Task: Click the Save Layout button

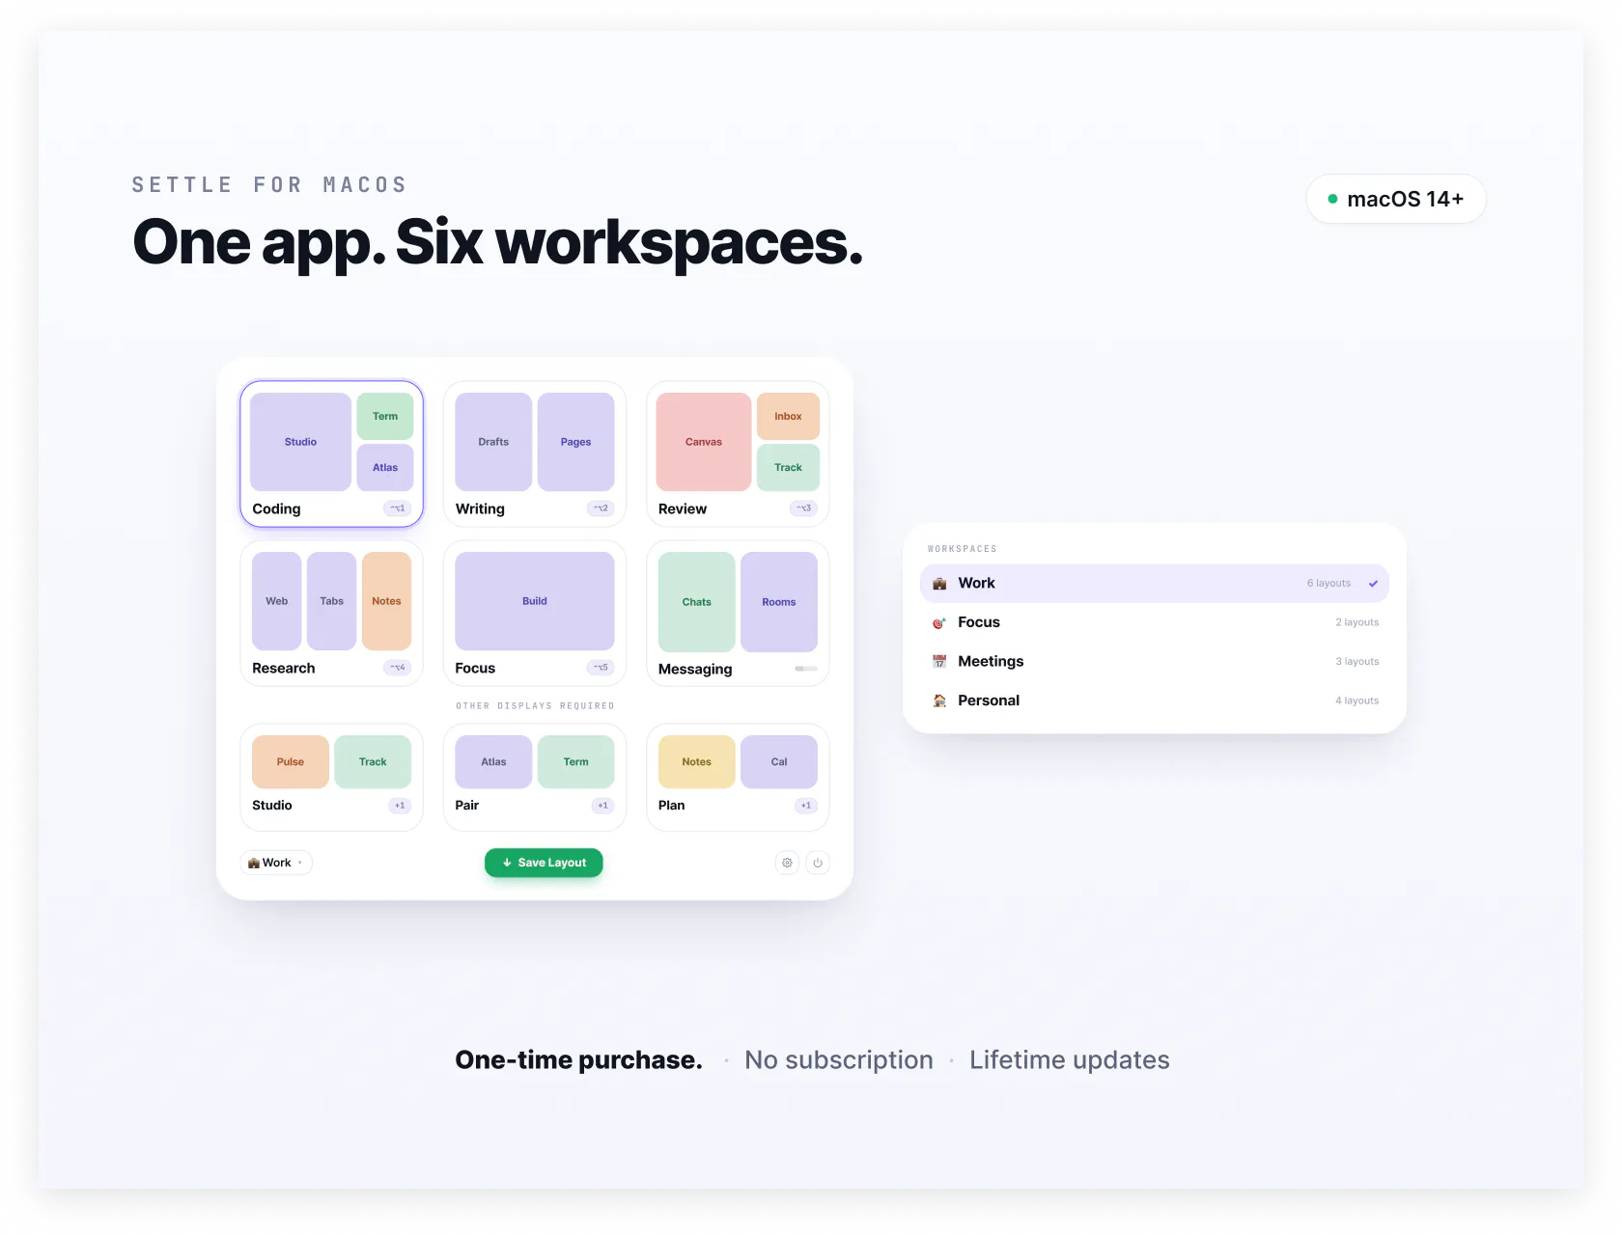Action: click(544, 863)
